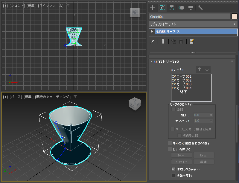Open the Create command panel tab

(x=153, y=7)
